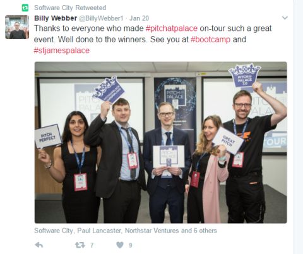View the retweet count of 7
303x254 pixels.
(92, 245)
